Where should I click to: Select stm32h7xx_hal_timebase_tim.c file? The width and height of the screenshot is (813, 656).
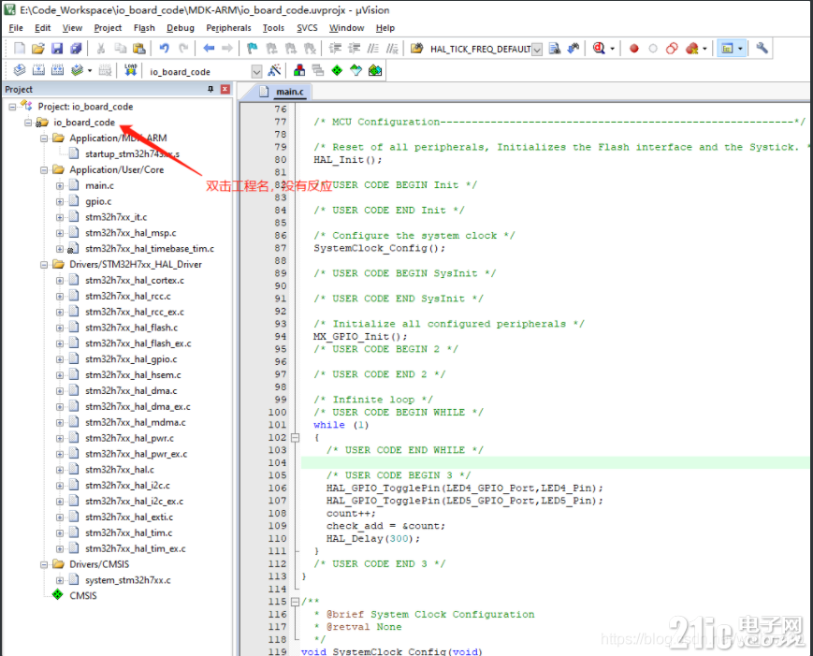[150, 249]
